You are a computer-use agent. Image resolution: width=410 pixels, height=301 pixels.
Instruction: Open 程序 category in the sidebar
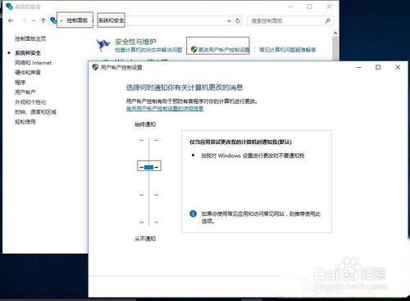click(20, 83)
